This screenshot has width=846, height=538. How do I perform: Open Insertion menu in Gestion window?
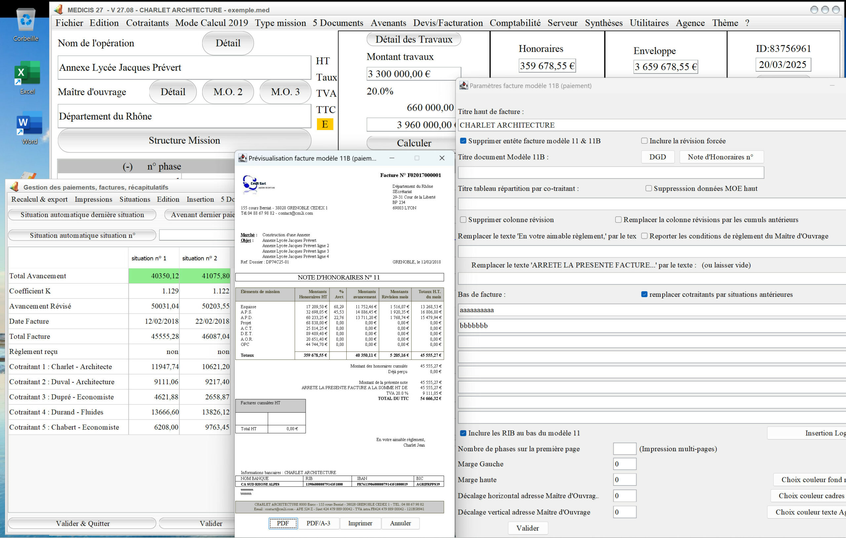(x=200, y=199)
